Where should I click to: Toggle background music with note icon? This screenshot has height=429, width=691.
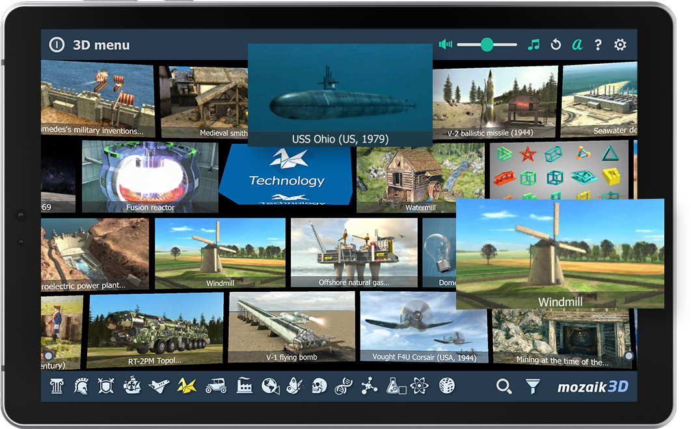pyautogui.click(x=534, y=45)
